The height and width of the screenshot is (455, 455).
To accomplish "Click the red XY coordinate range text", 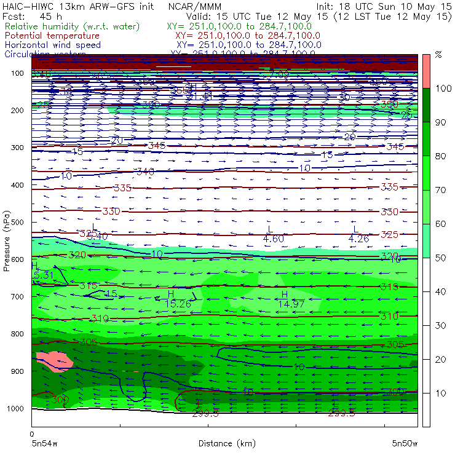I will 248,36.
